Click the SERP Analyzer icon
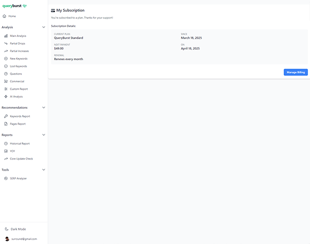 6,178
